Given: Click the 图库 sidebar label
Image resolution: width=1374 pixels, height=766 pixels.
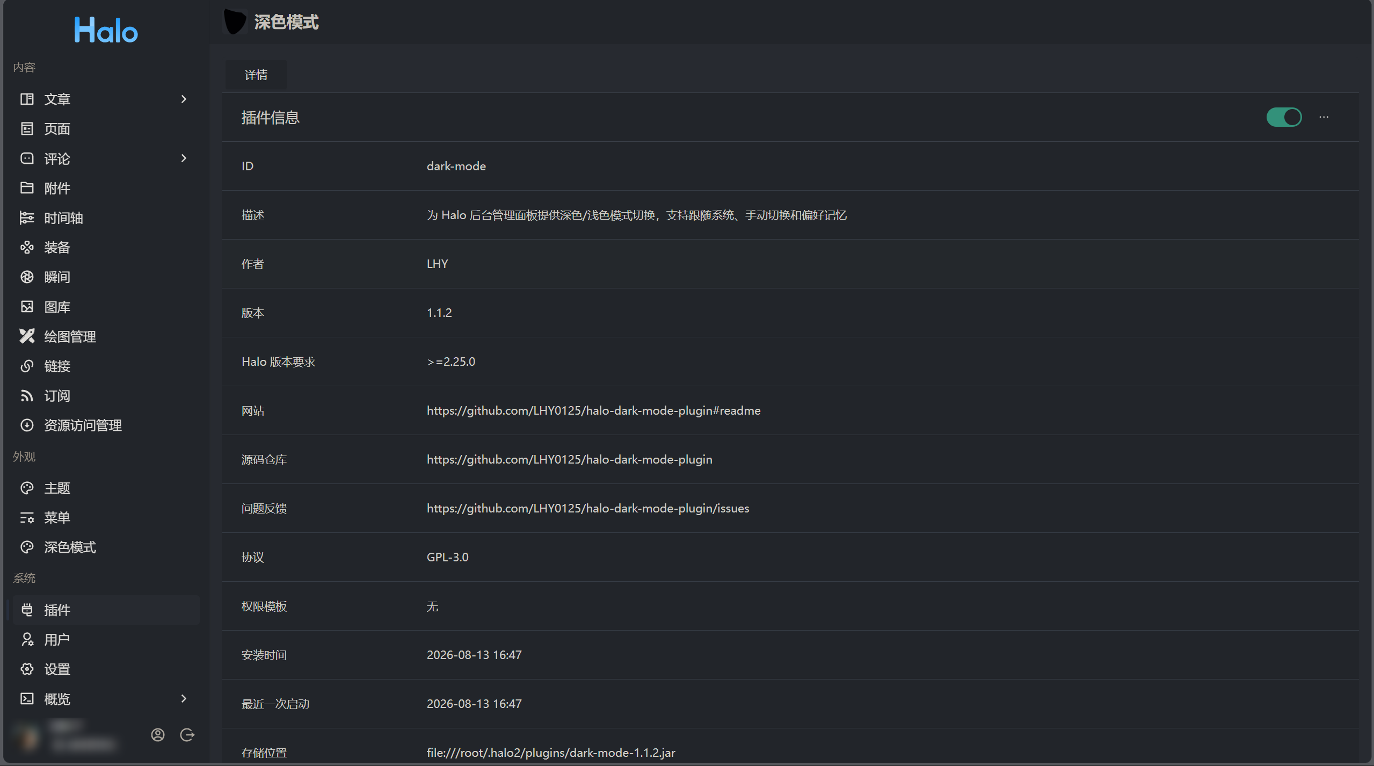Looking at the screenshot, I should click(57, 307).
